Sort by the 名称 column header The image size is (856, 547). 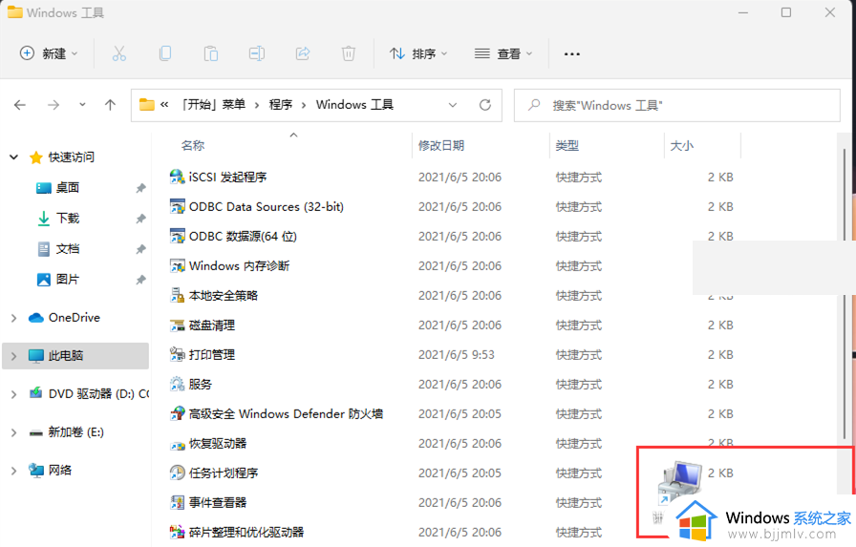pyautogui.click(x=193, y=146)
